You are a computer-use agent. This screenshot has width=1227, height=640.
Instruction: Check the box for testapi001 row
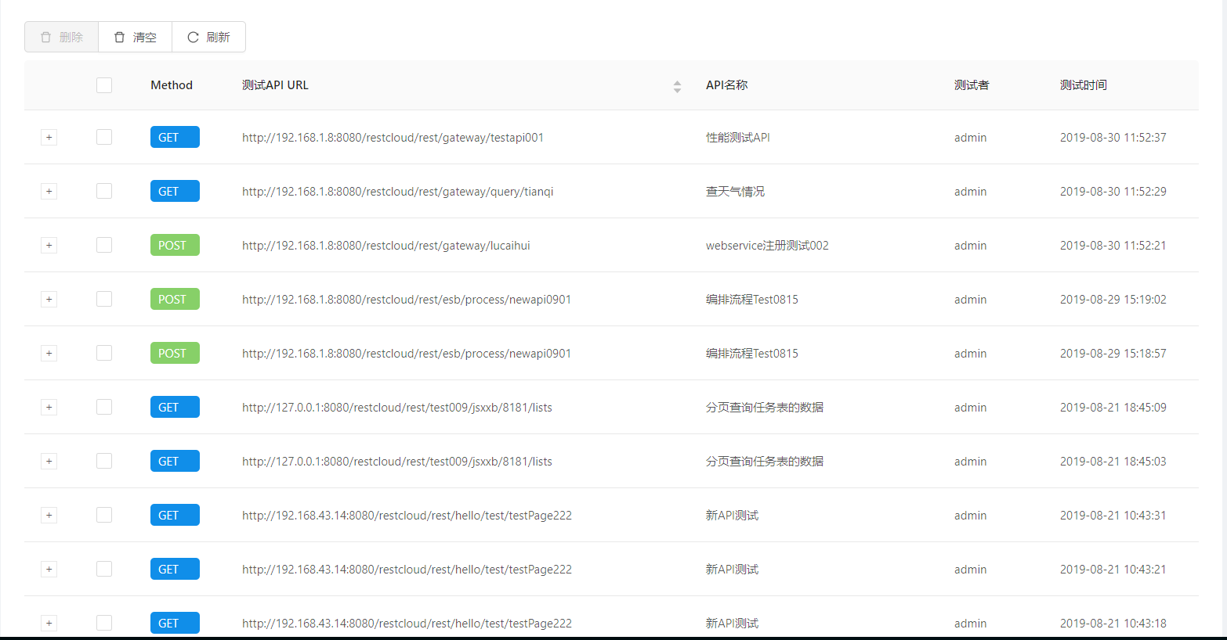pyautogui.click(x=104, y=137)
